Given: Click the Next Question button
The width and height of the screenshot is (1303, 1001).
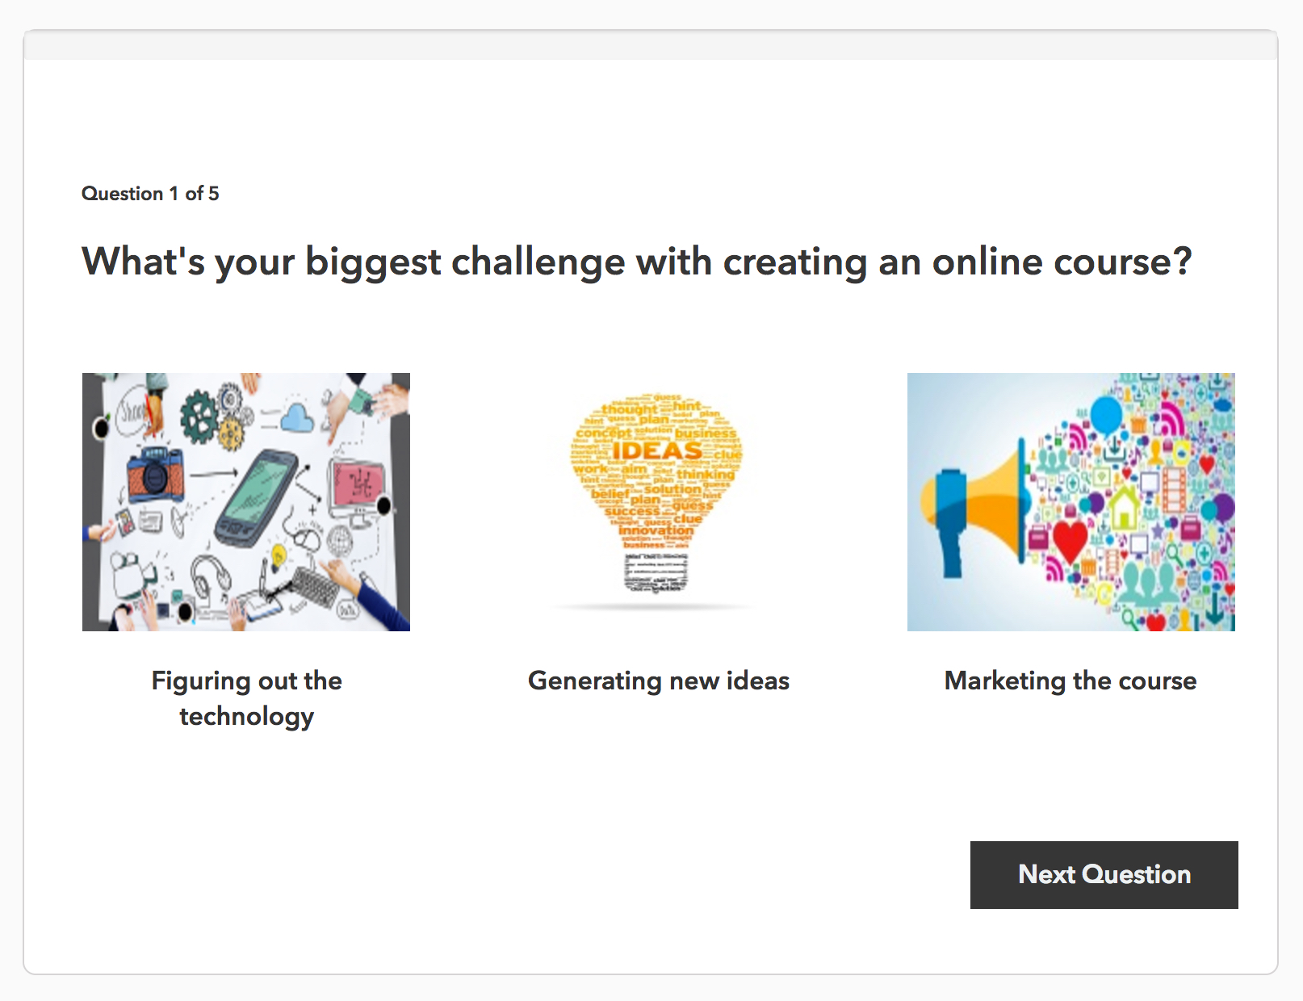Looking at the screenshot, I should click(x=1104, y=874).
